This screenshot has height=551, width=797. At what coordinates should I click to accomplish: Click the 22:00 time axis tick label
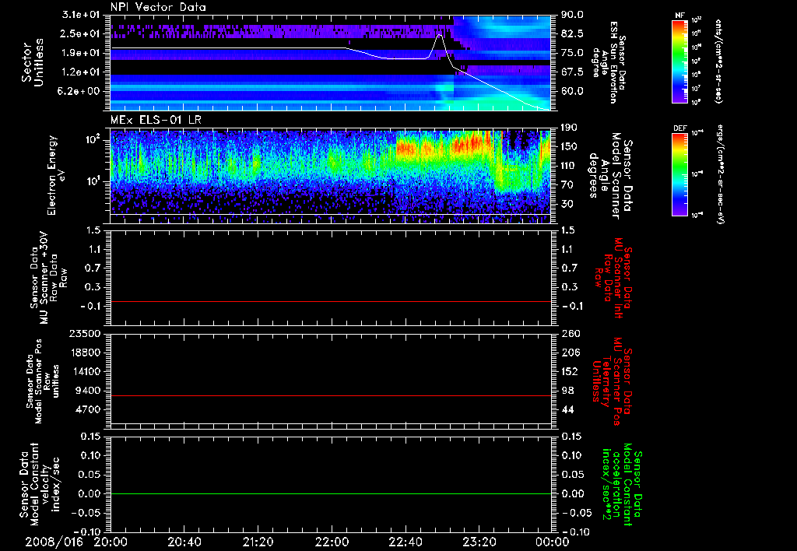(x=332, y=542)
